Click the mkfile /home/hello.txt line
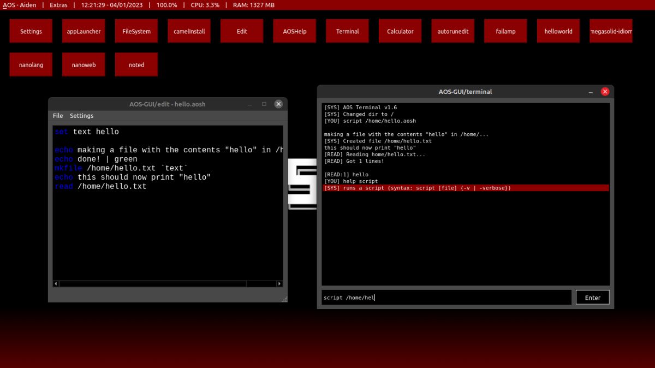Screen dimensions: 655x368 (121, 168)
